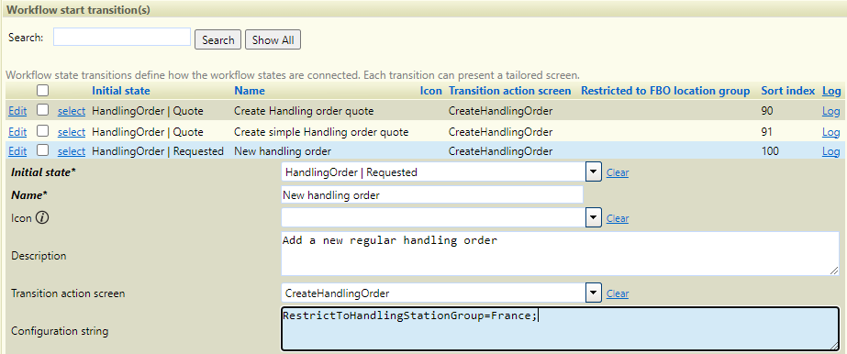Click inside the Description text area
Screen dimensions: 847x354
(x=560, y=254)
